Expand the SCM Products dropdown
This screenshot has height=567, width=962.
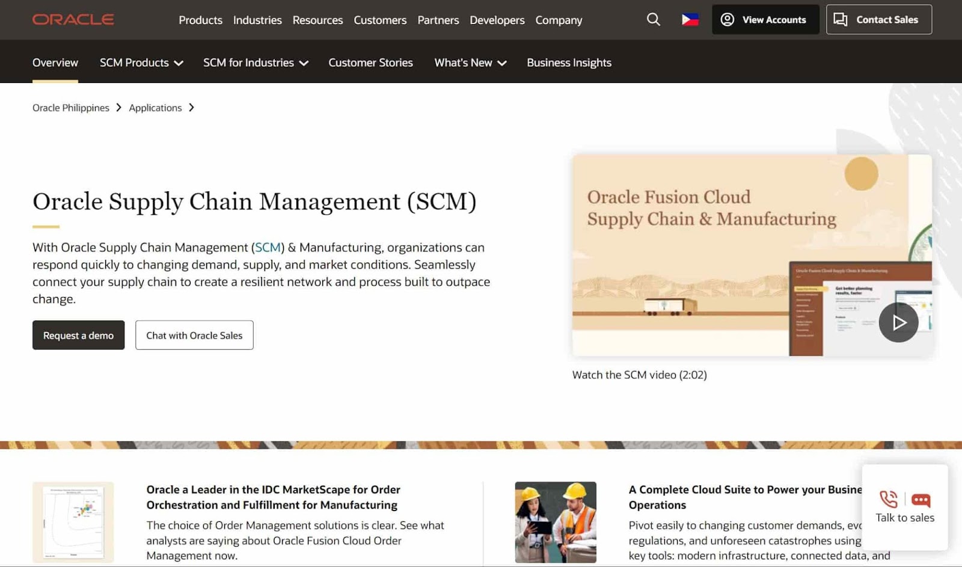point(141,63)
